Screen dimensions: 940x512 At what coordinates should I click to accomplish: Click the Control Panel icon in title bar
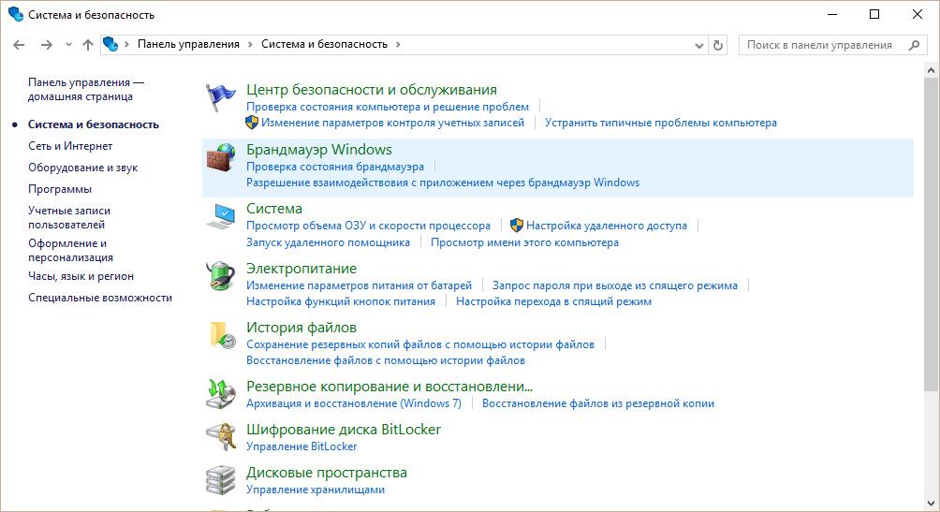(x=16, y=14)
